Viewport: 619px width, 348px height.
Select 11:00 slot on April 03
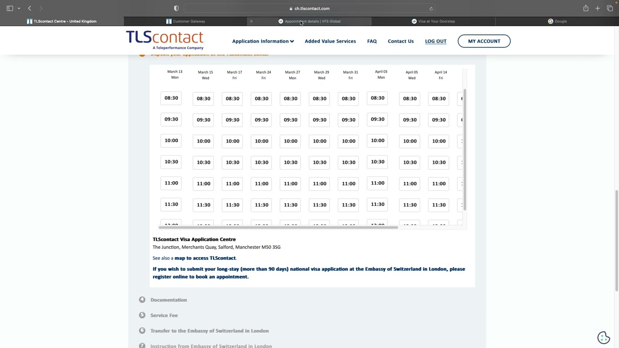(x=378, y=183)
